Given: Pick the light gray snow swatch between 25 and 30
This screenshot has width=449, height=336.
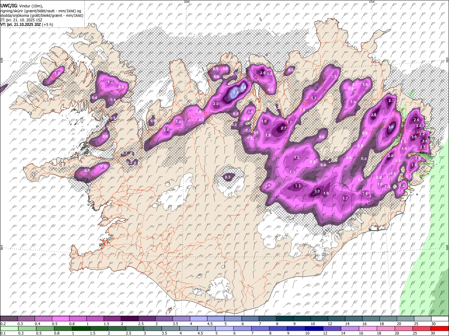Looking at the screenshot, I should (x=423, y=319).
